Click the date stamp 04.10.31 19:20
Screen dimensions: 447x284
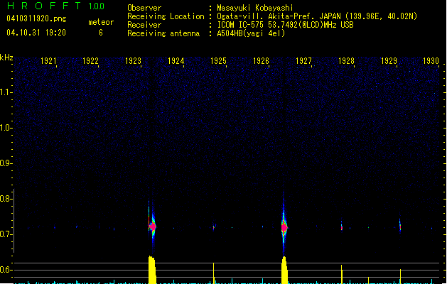(36, 33)
